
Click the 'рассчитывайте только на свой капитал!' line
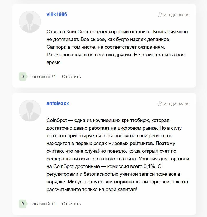[92, 189]
